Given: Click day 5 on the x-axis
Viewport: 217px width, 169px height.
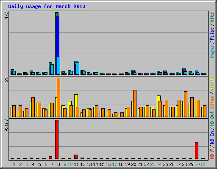Looking at the screenshot, I should (39, 164).
